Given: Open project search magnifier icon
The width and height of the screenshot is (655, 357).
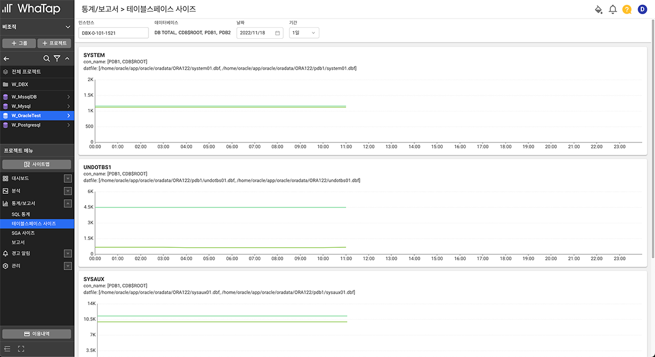Looking at the screenshot, I should point(47,58).
